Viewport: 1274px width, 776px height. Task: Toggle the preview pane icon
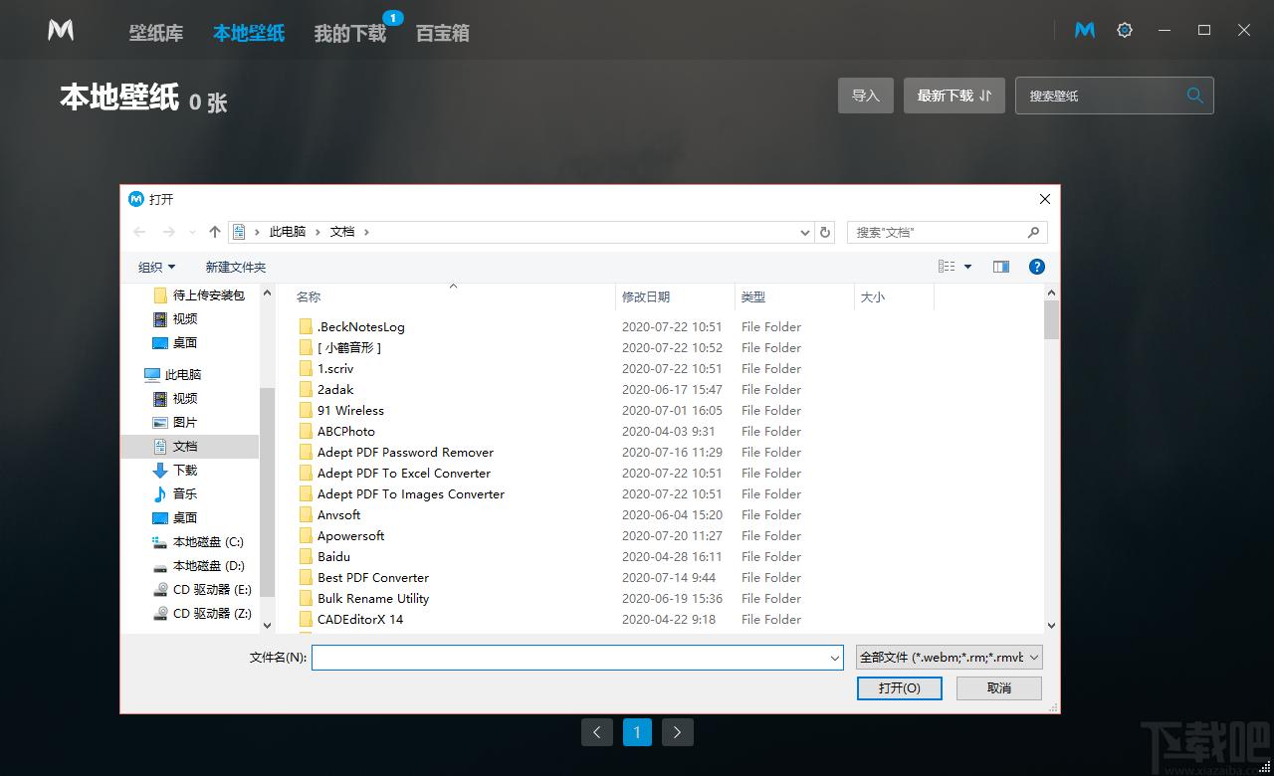point(1001,267)
